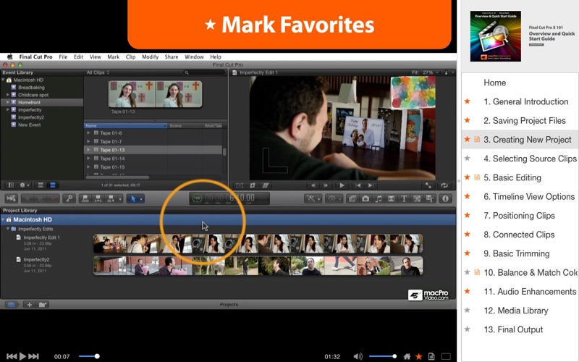Open the Enhancements magic wand menu
Viewport: 579px width, 362px height.
313,198
